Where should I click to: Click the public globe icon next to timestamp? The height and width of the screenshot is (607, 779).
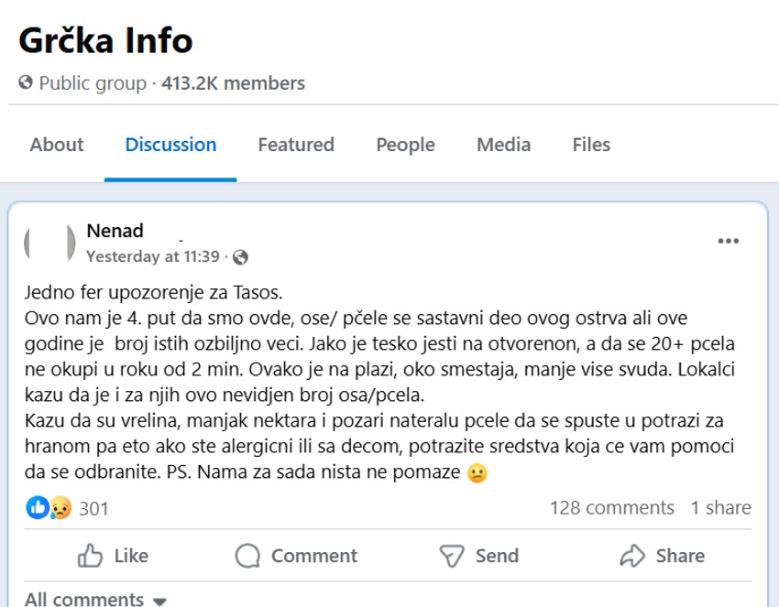pos(239,257)
